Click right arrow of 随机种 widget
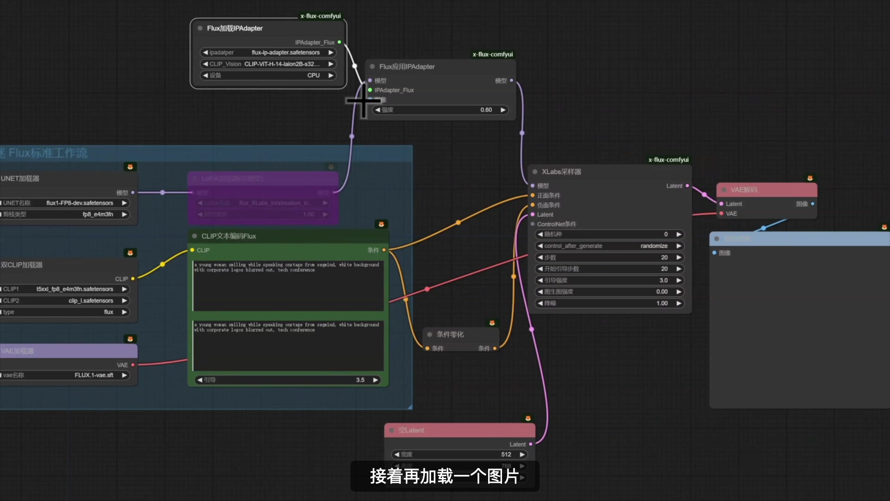Screen dimensions: 890x501 679,234
